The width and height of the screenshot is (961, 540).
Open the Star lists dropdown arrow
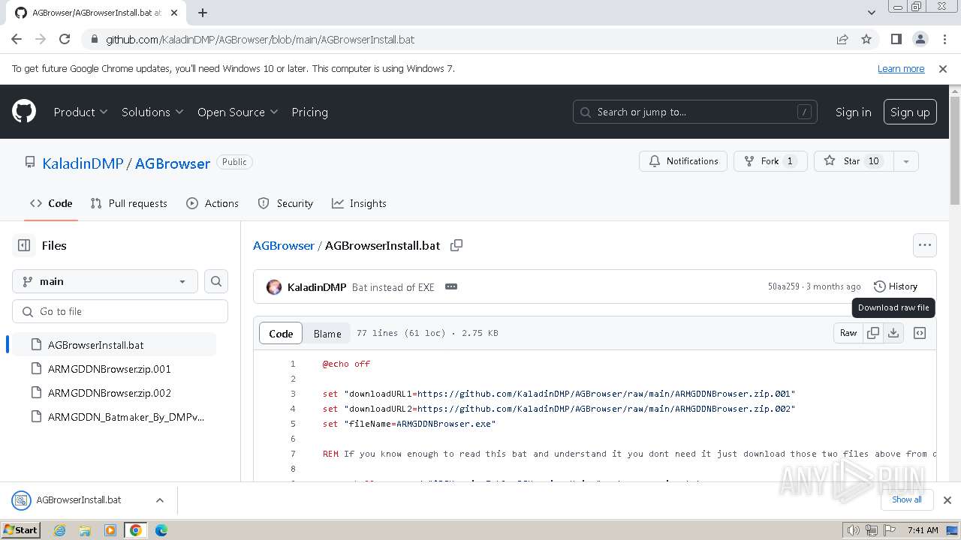906,161
